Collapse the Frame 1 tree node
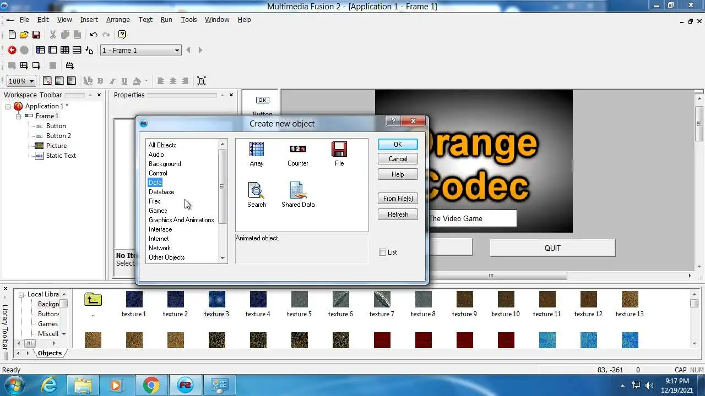Screen dimensions: 705x396 [19, 116]
